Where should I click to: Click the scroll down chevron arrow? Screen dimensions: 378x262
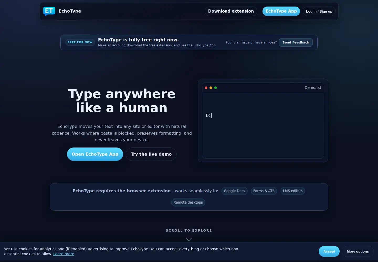pos(189,239)
